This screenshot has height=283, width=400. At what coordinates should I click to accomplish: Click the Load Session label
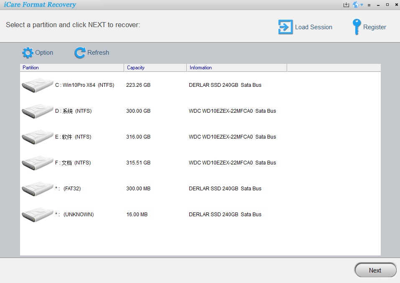(313, 27)
